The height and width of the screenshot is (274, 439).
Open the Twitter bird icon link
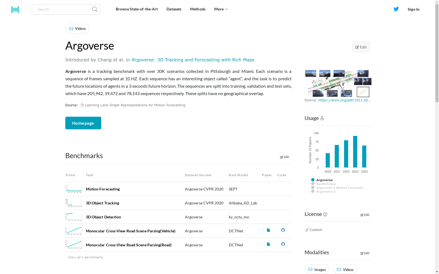point(396,9)
